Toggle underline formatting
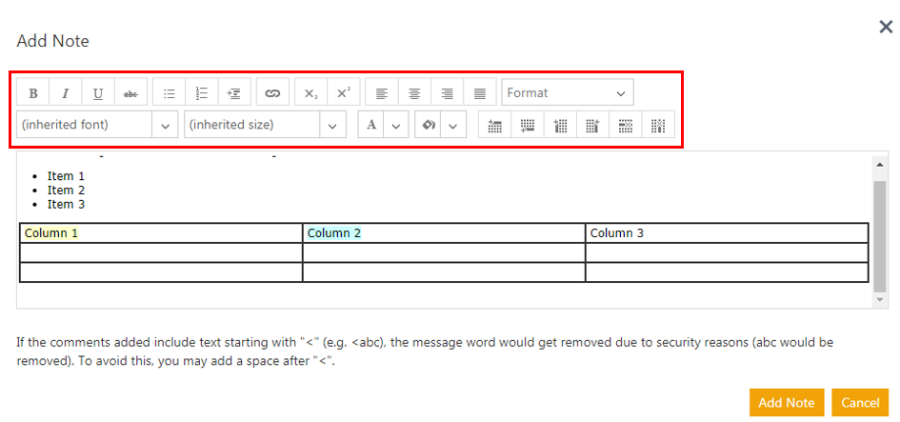This screenshot has height=422, width=900. pos(98,93)
